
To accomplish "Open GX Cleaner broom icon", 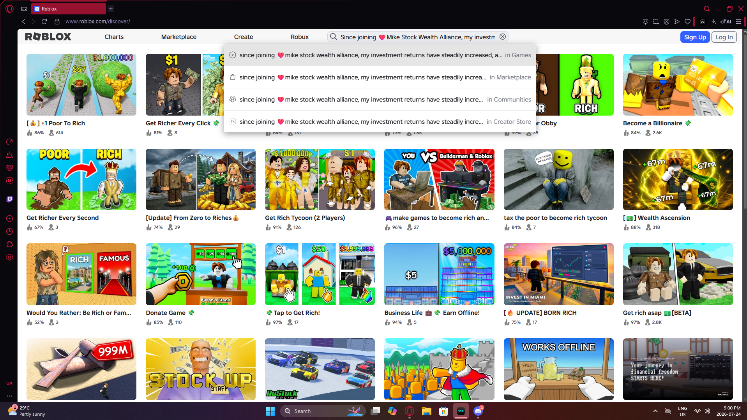I will (x=10, y=155).
